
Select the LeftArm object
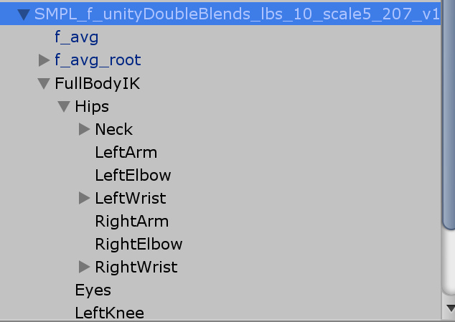coord(126,152)
